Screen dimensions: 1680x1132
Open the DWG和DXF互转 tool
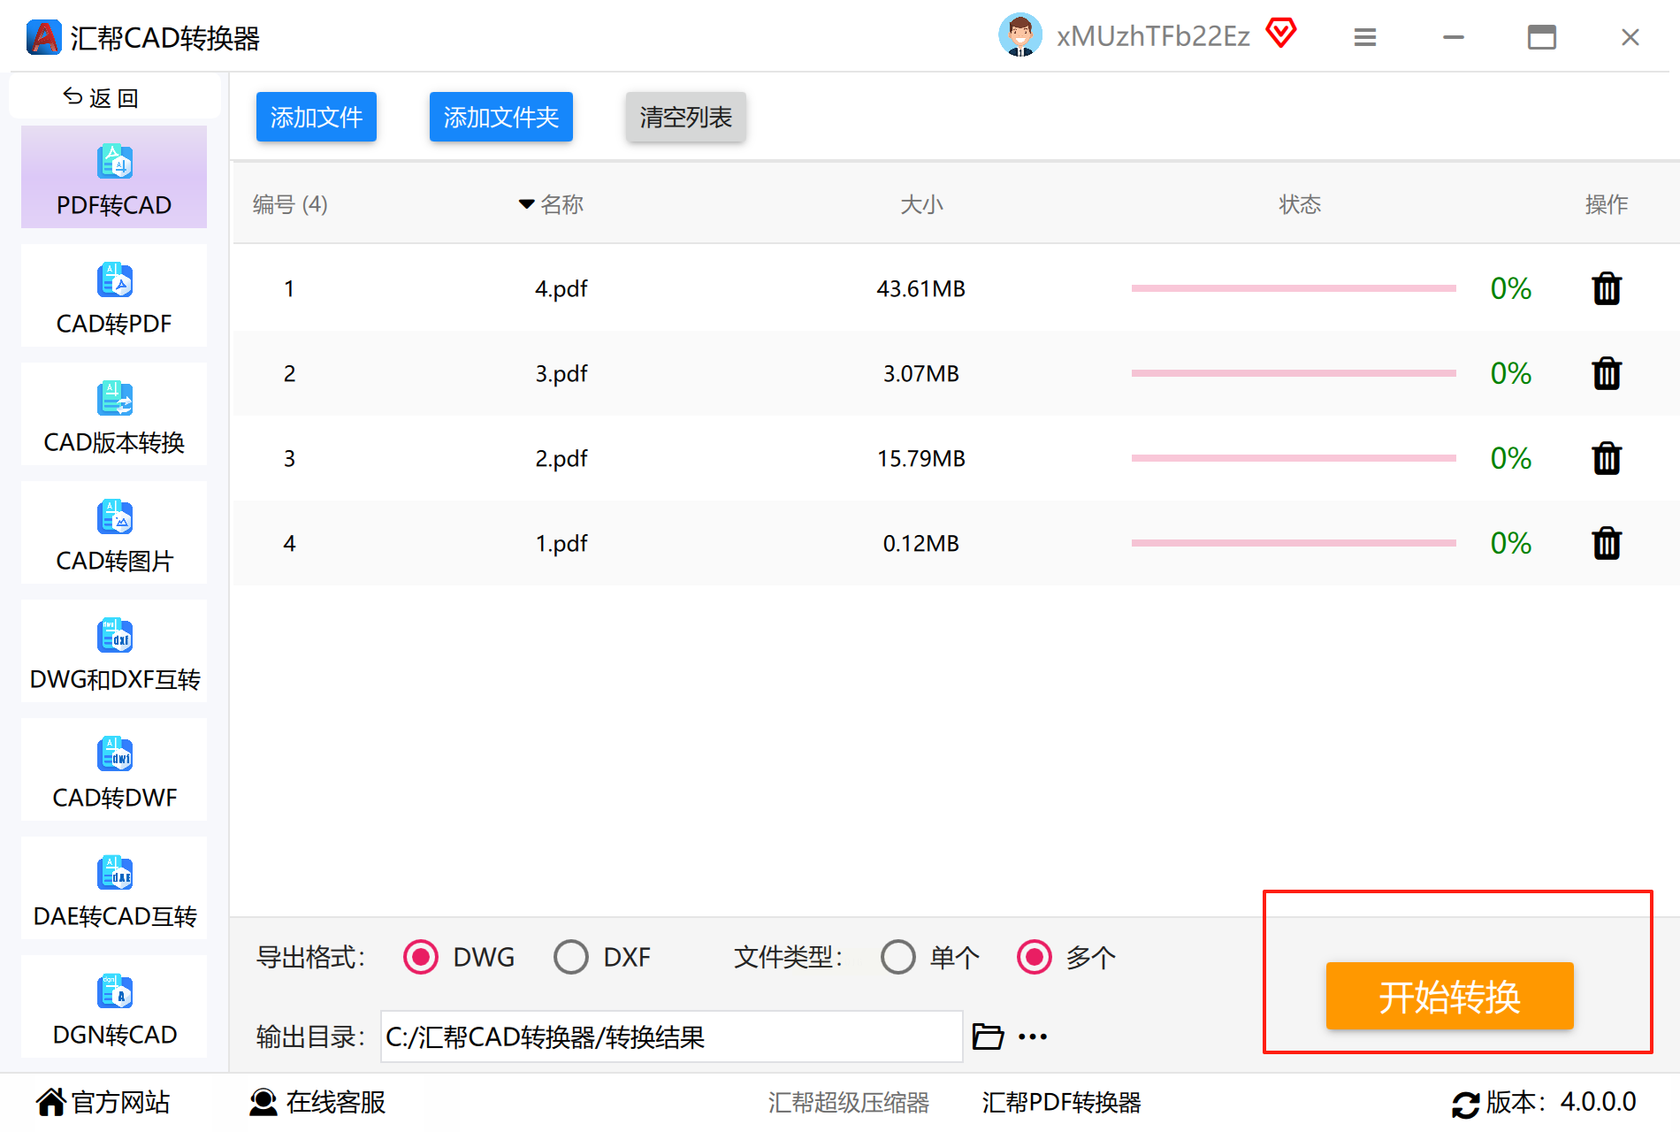click(x=114, y=653)
